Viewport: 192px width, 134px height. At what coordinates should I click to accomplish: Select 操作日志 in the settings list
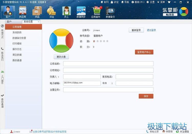24,49
